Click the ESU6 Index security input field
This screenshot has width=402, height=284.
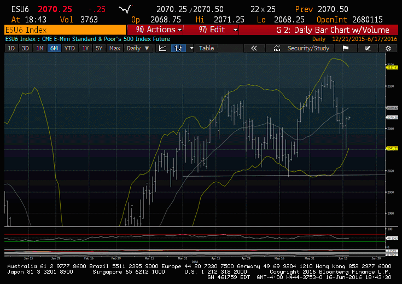click(65, 30)
